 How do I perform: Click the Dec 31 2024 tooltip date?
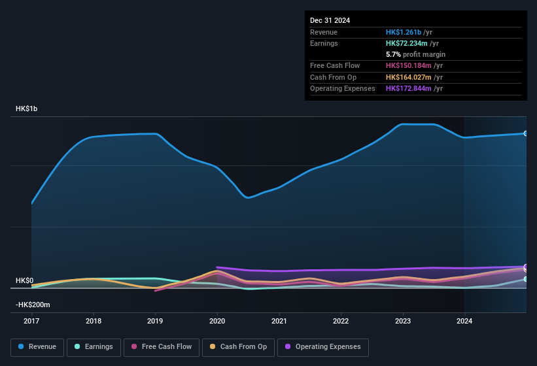tap(330, 20)
